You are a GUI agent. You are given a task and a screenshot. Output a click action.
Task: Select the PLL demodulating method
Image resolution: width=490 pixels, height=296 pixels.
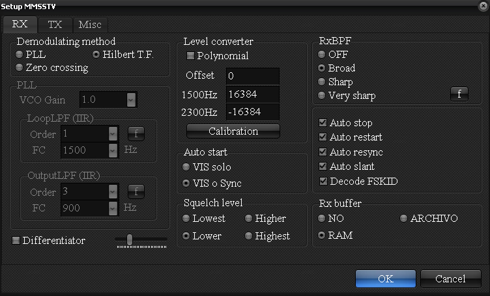[19, 54]
